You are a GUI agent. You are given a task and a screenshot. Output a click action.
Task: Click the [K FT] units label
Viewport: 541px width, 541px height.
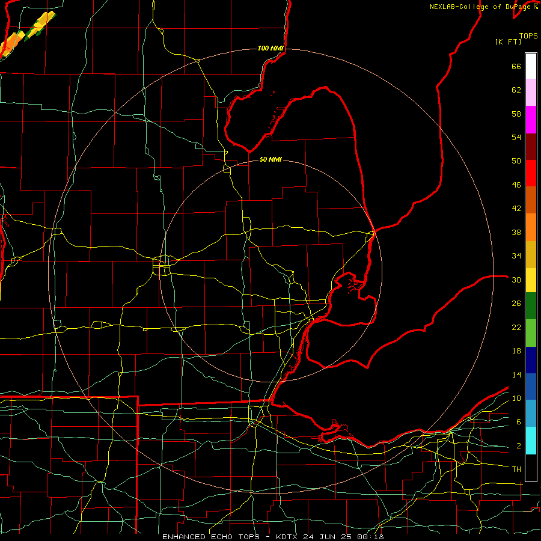(508, 41)
